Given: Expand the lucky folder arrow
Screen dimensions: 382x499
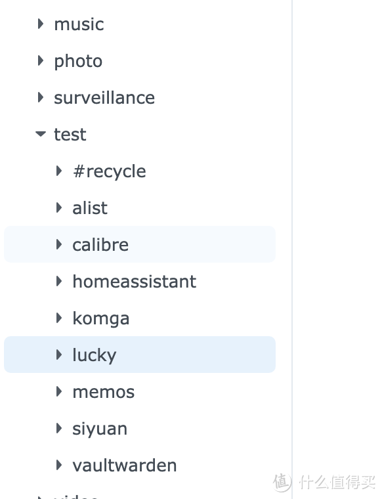Looking at the screenshot, I should [x=59, y=355].
